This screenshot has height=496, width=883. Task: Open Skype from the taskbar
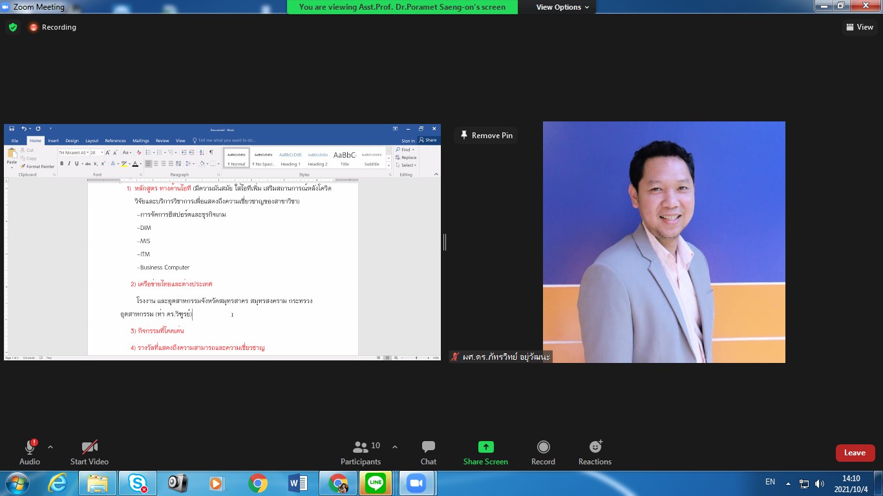click(x=138, y=482)
